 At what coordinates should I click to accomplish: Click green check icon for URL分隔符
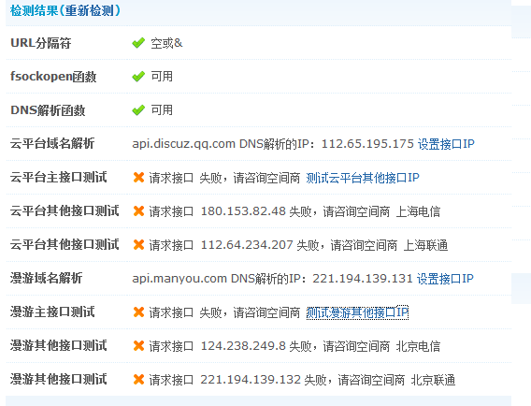click(x=138, y=43)
